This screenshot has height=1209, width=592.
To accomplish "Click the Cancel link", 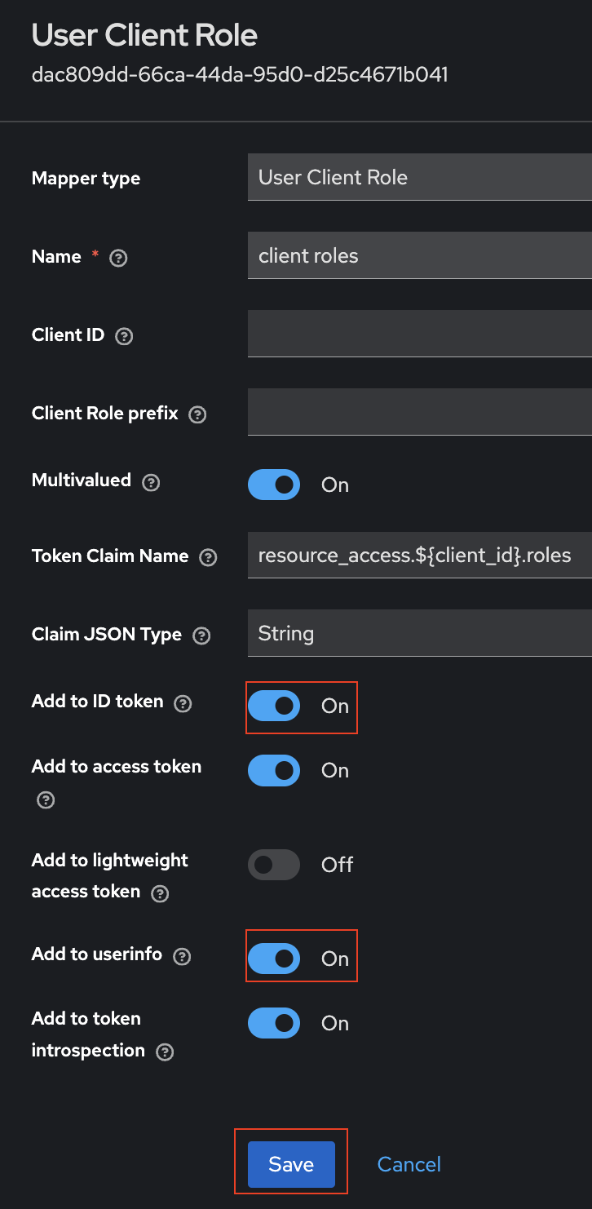I will (409, 1164).
